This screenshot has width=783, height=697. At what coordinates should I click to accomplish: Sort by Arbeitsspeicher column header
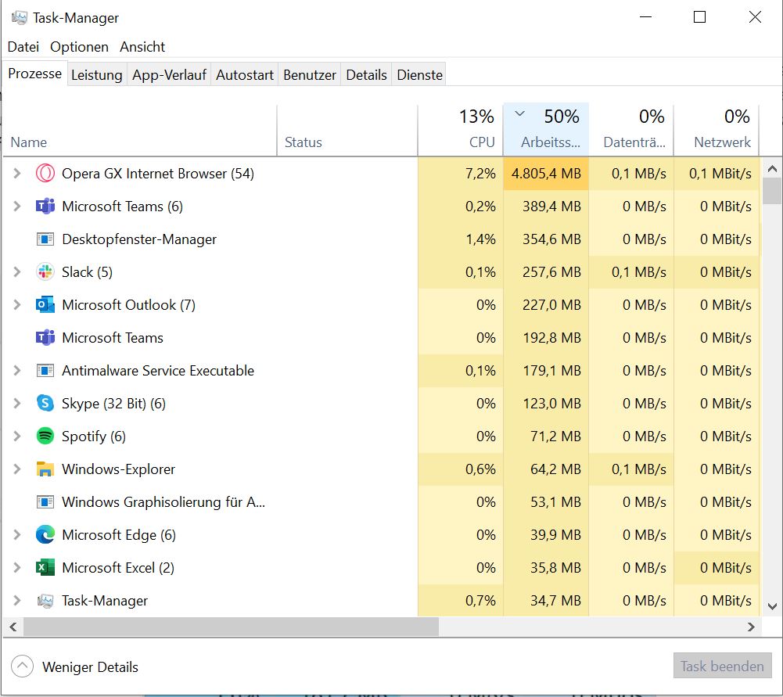[546, 130]
